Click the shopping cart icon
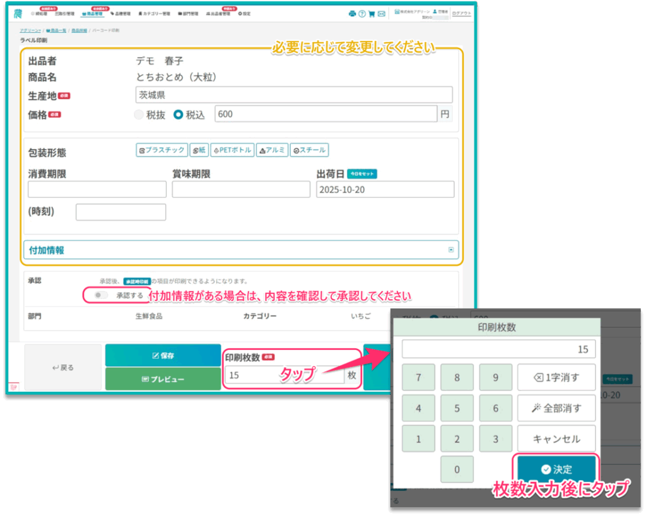 (372, 13)
